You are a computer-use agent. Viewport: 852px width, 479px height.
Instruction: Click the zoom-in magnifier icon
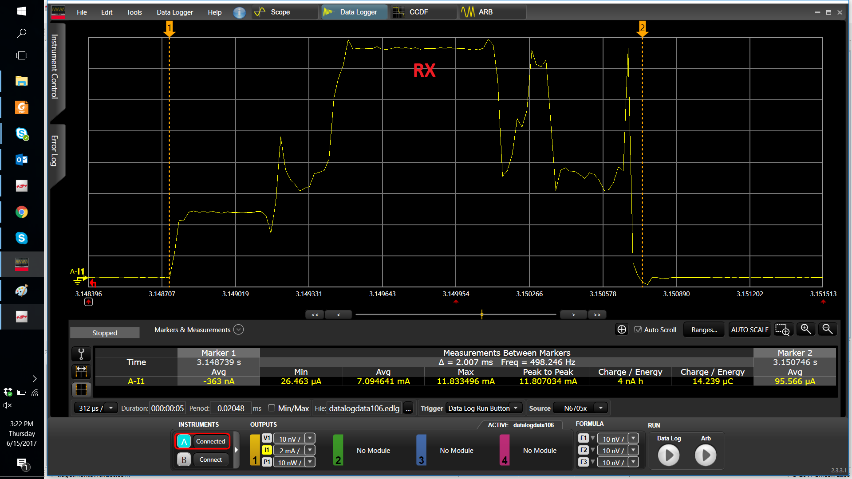tap(805, 329)
